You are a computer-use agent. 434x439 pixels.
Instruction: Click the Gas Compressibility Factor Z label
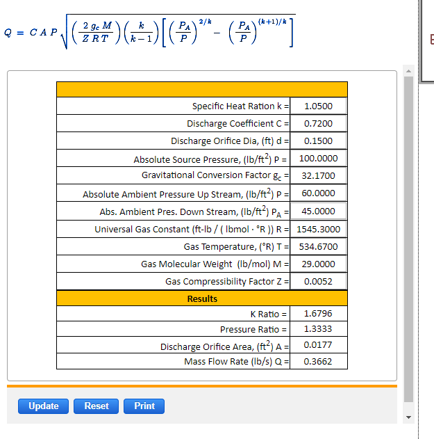point(227,281)
